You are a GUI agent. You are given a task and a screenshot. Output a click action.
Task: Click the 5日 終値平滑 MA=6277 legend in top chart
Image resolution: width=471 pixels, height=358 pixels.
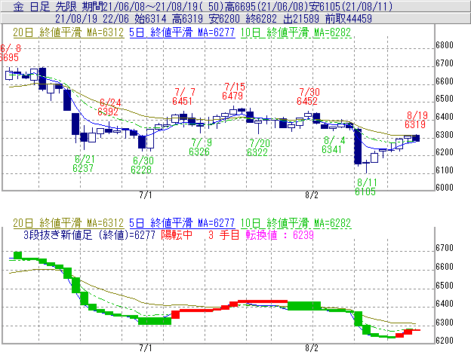182,32
